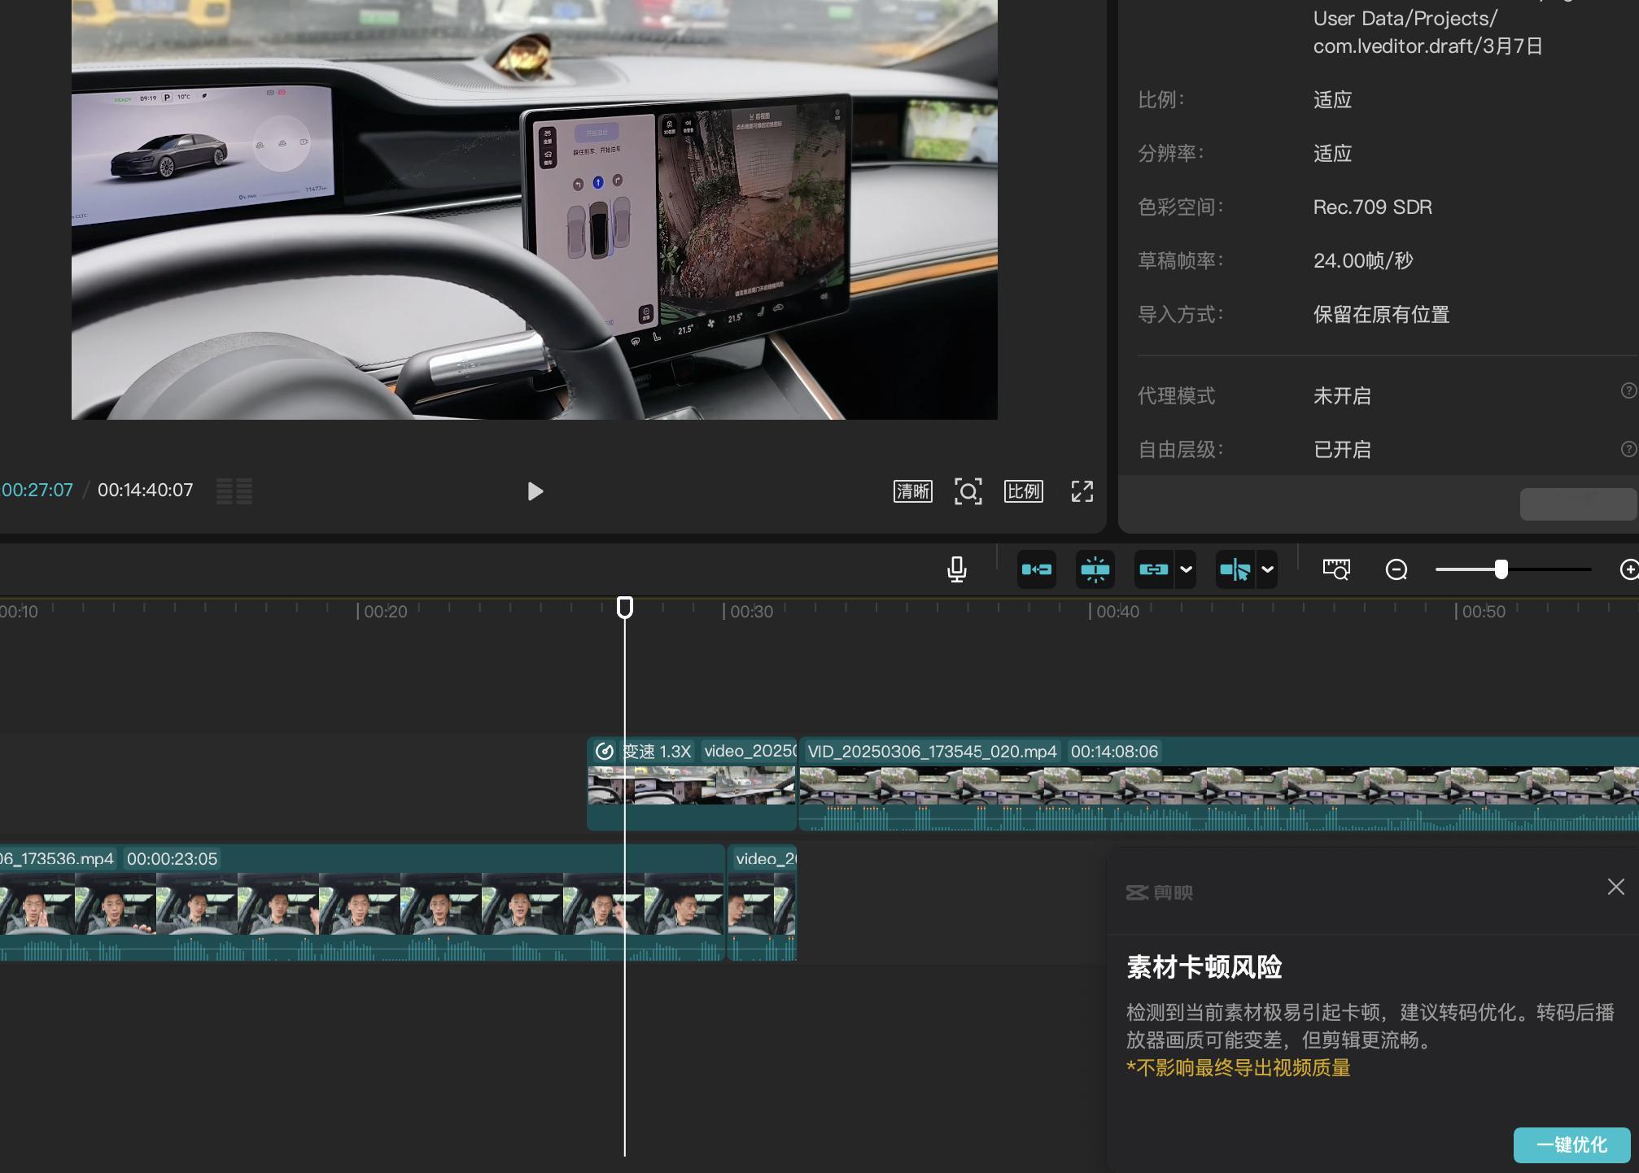Image resolution: width=1639 pixels, height=1173 pixels.
Task: Open the 清晰 preview quality option
Action: pos(913,491)
